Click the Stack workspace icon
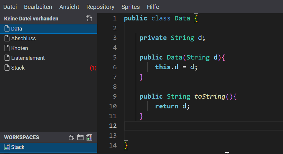This screenshot has height=154, width=283. (x=7, y=147)
